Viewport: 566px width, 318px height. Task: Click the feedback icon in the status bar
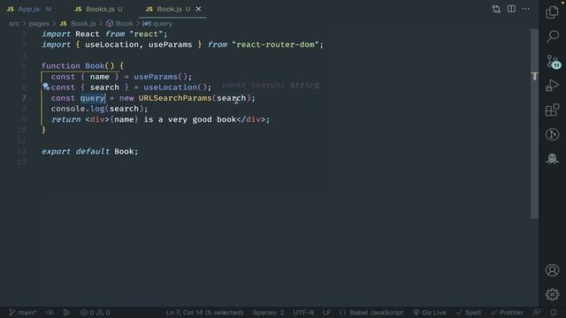537,313
